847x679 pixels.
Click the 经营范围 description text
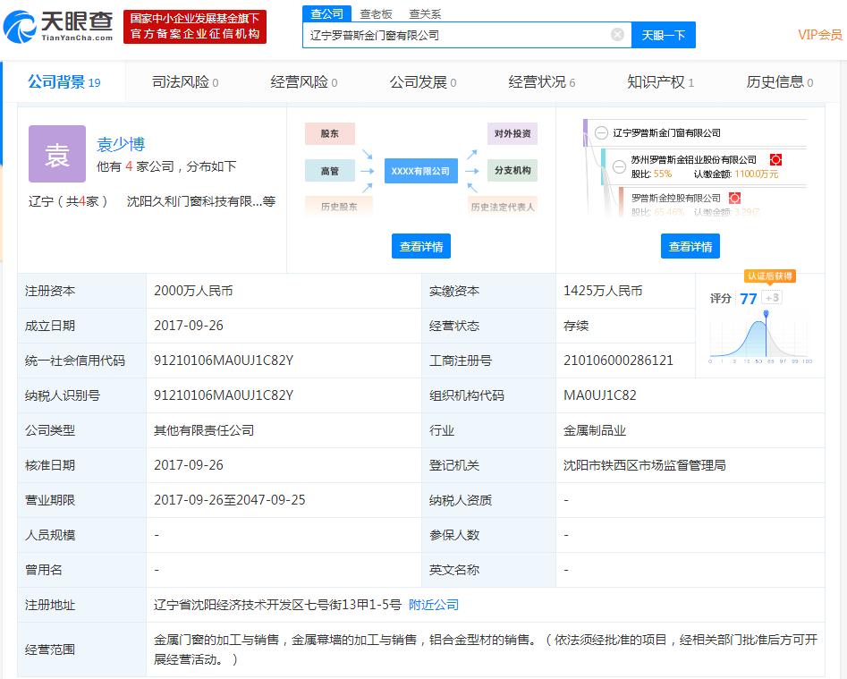(486, 649)
